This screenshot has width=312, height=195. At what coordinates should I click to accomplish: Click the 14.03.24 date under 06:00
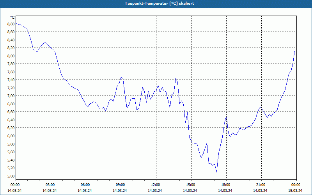coord(85,190)
